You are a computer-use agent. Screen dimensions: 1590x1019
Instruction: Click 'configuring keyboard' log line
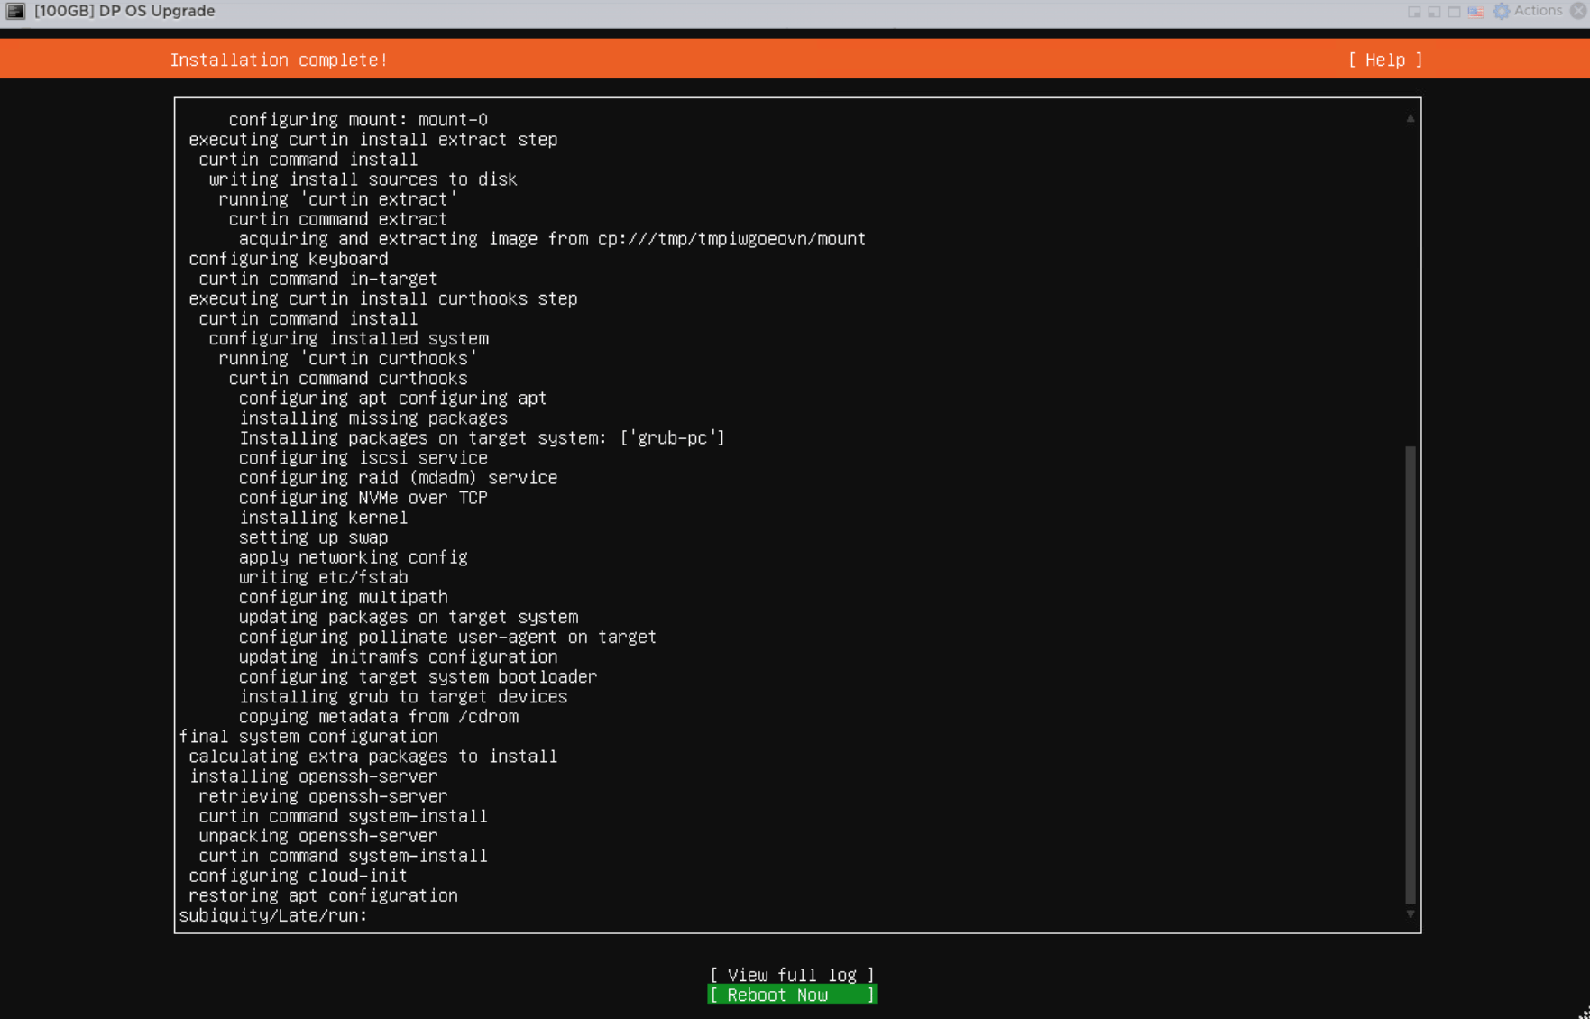point(288,259)
